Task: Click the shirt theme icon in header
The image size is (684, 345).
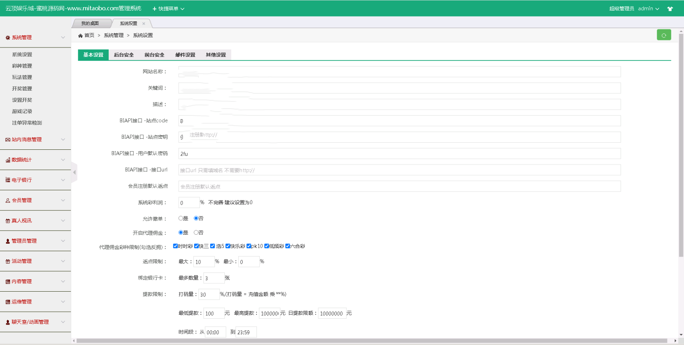Action: coord(670,8)
